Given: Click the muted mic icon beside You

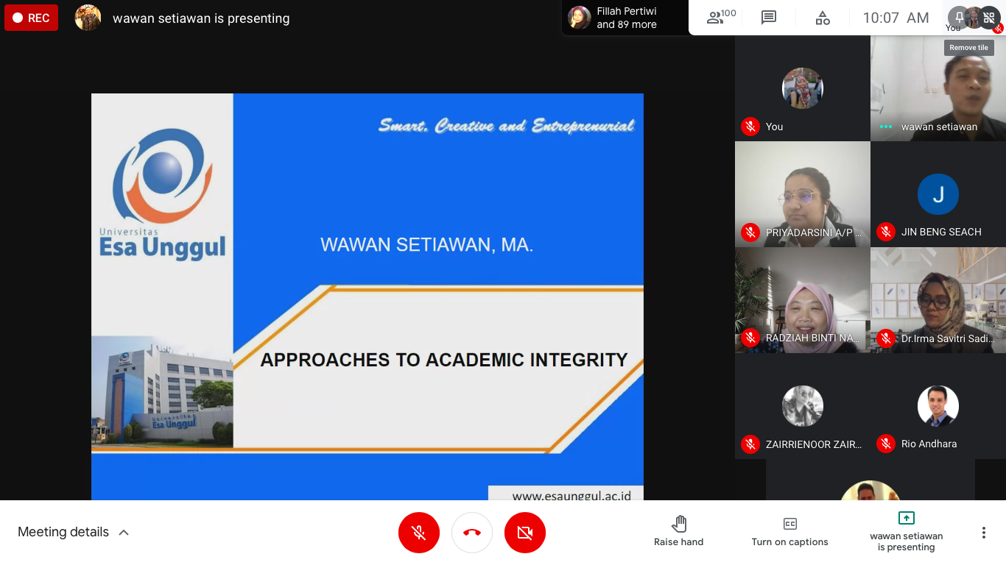Looking at the screenshot, I should click(x=750, y=127).
